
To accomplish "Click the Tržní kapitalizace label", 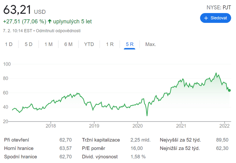I will click(x=100, y=140).
